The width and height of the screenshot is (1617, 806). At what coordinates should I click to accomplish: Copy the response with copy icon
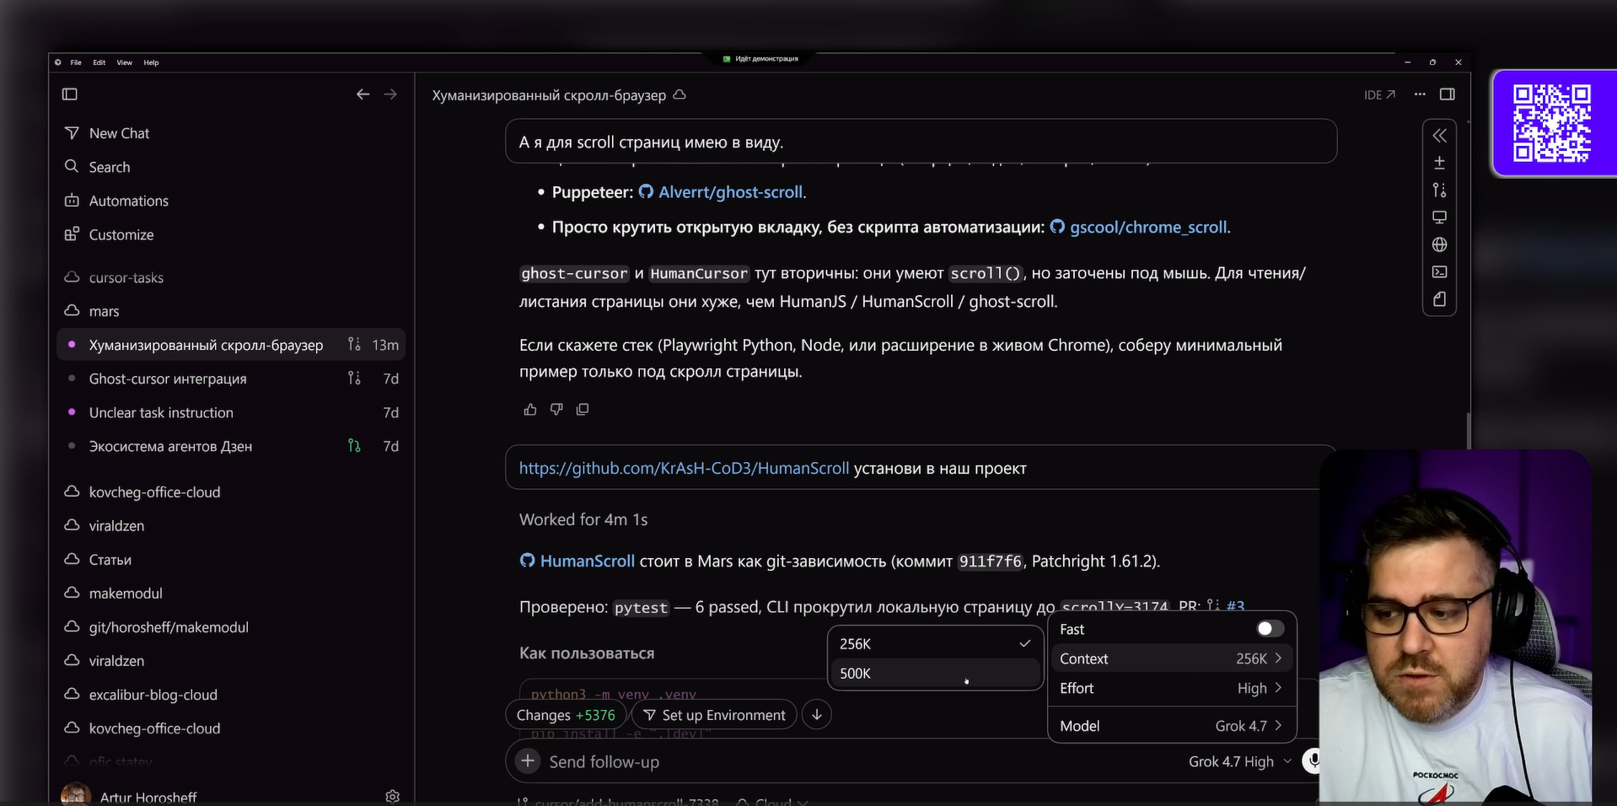(x=583, y=410)
